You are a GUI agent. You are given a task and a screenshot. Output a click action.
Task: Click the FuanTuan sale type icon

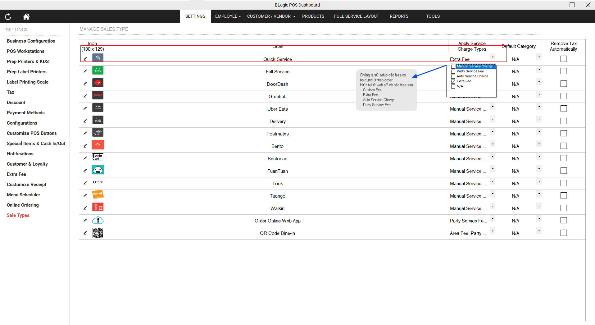point(98,170)
